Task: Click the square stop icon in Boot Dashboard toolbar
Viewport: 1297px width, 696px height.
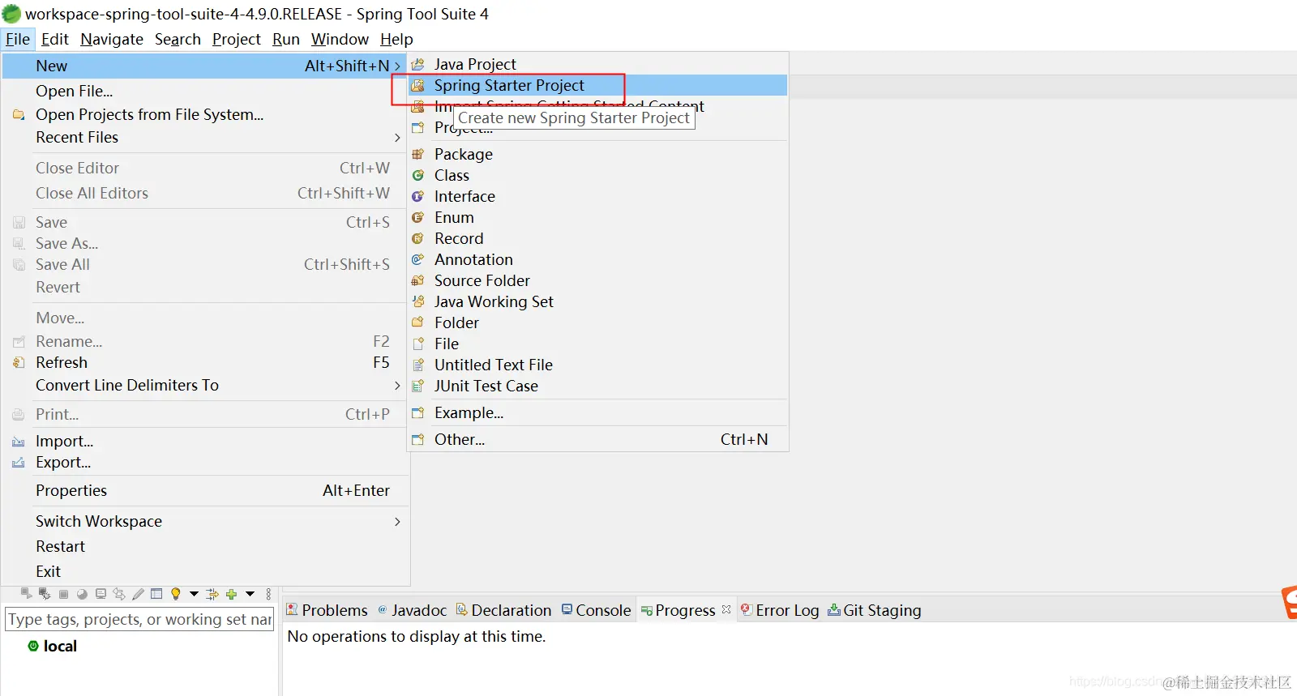Action: 63,594
